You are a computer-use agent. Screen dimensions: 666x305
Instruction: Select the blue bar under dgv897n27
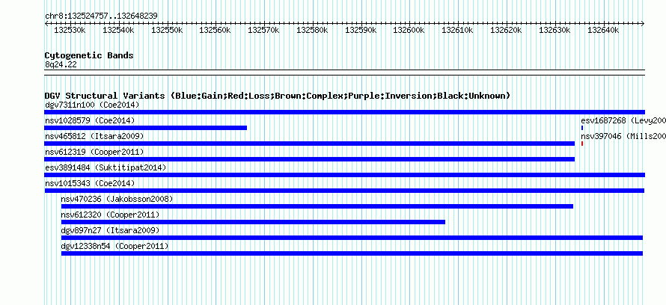point(352,238)
